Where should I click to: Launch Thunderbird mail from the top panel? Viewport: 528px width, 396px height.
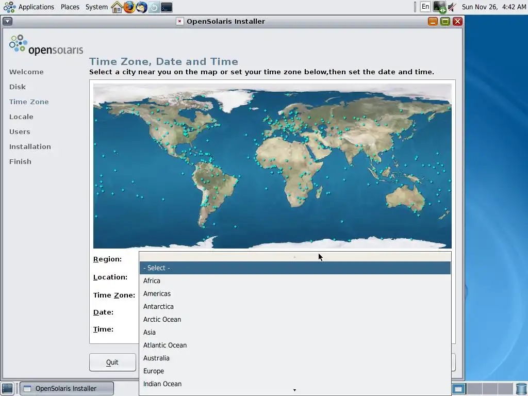click(x=141, y=7)
